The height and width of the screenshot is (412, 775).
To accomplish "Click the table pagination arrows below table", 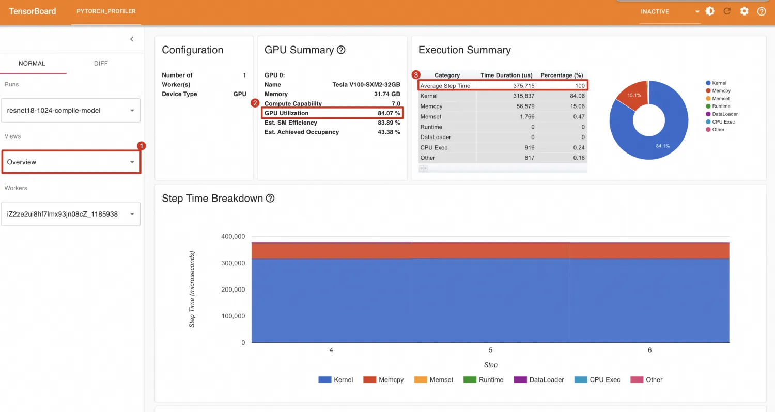I will tap(423, 169).
